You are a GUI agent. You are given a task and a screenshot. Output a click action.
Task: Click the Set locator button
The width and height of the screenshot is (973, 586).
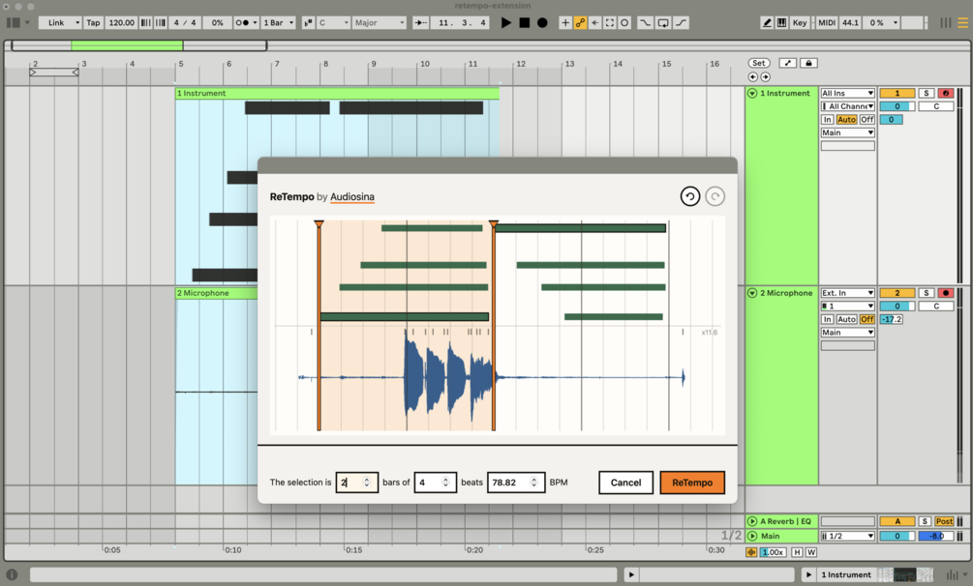coord(758,63)
